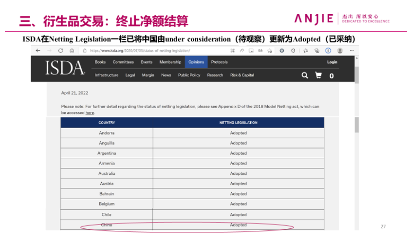The height and width of the screenshot is (243, 407).
Task: Click the ISDA logo
Action: click(x=65, y=69)
